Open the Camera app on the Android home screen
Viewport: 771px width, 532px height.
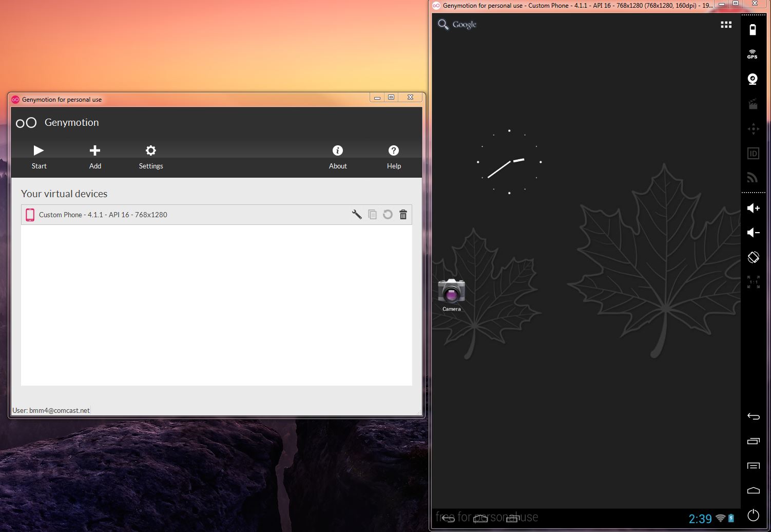point(451,295)
